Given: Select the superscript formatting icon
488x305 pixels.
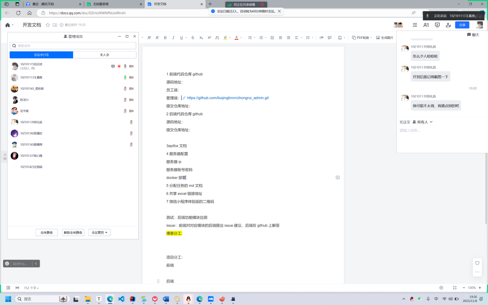Looking at the screenshot, I should click(209, 37).
